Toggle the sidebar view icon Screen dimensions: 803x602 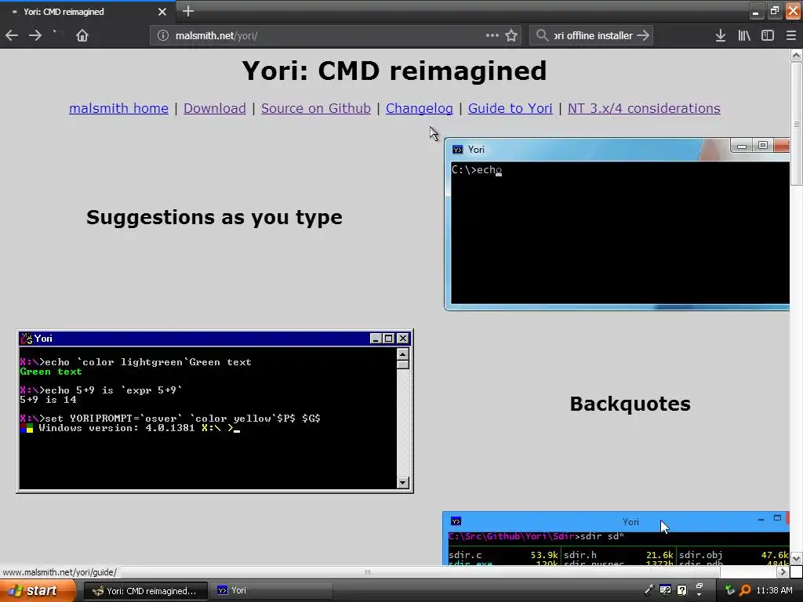[x=767, y=35]
